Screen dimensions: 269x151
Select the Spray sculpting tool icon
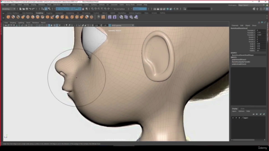tap(42, 17)
